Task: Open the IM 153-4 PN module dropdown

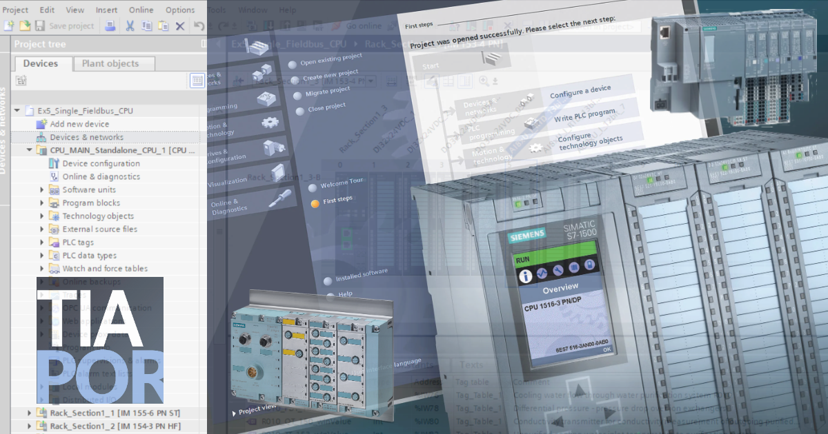Action: pyautogui.click(x=370, y=81)
